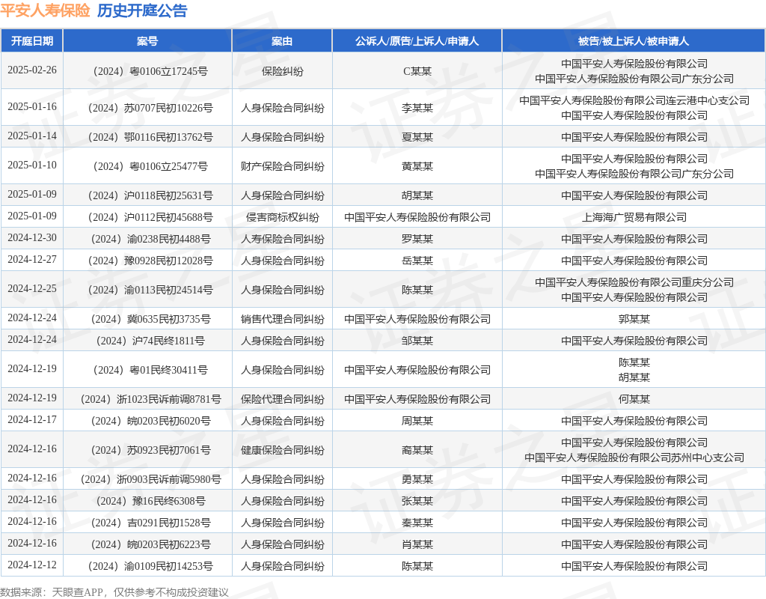766x599 pixels.
Task: Click defendant 郭某某
Action: (634, 319)
